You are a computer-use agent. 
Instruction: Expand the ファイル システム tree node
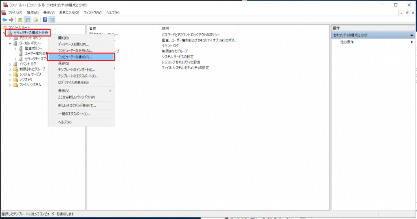click(x=10, y=85)
